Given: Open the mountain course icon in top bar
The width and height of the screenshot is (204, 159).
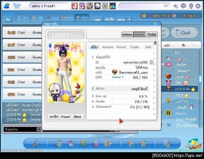Looking at the screenshot, I should [x=113, y=6].
